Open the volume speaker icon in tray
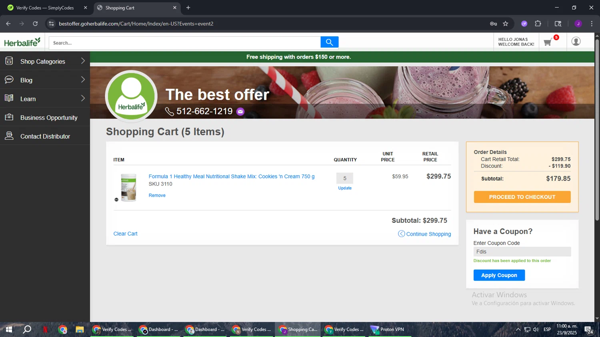This screenshot has height=337, width=600. pyautogui.click(x=536, y=329)
